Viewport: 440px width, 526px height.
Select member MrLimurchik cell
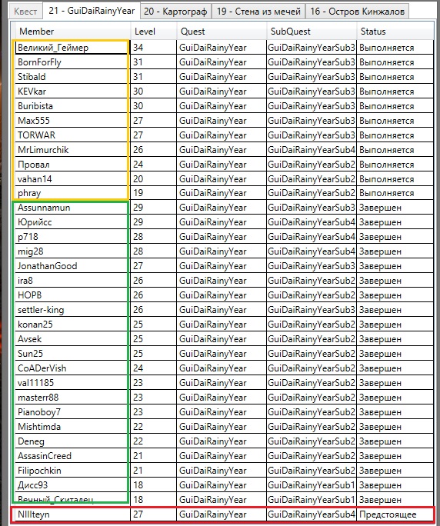(72, 150)
